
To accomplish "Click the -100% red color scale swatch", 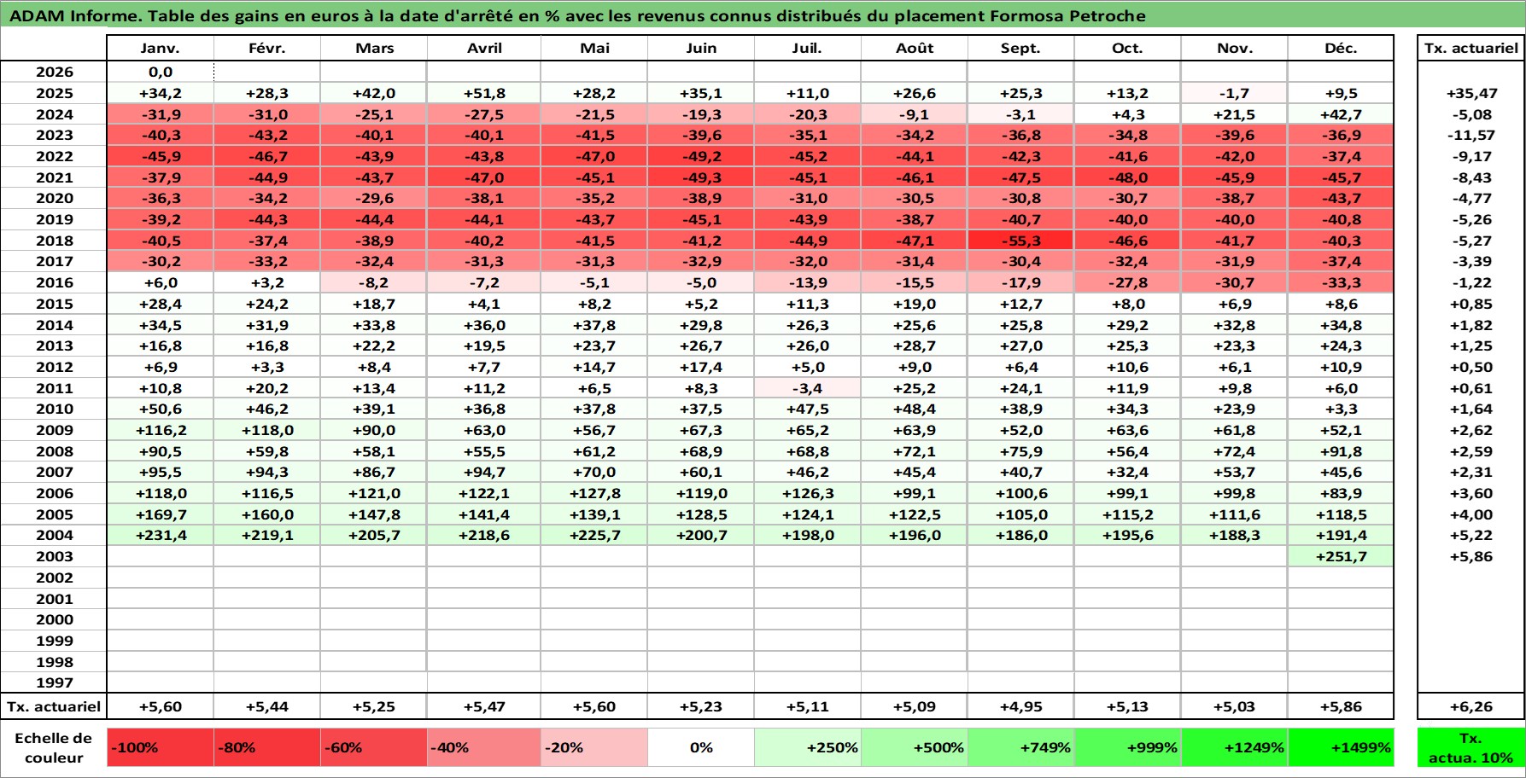I will coord(161,747).
